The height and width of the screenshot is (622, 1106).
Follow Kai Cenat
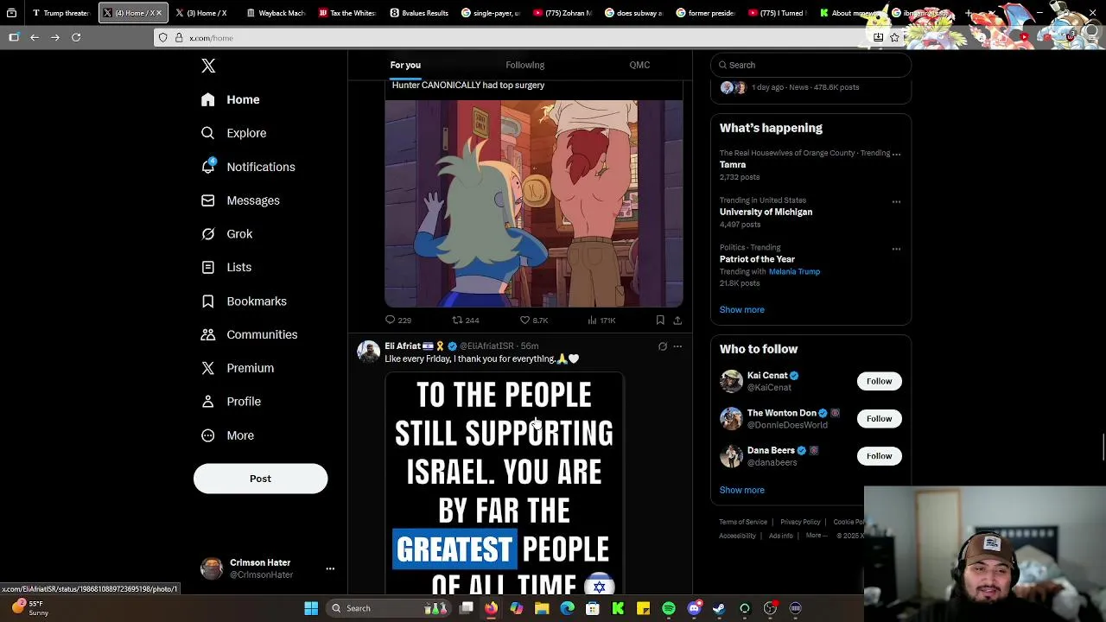[x=879, y=381]
